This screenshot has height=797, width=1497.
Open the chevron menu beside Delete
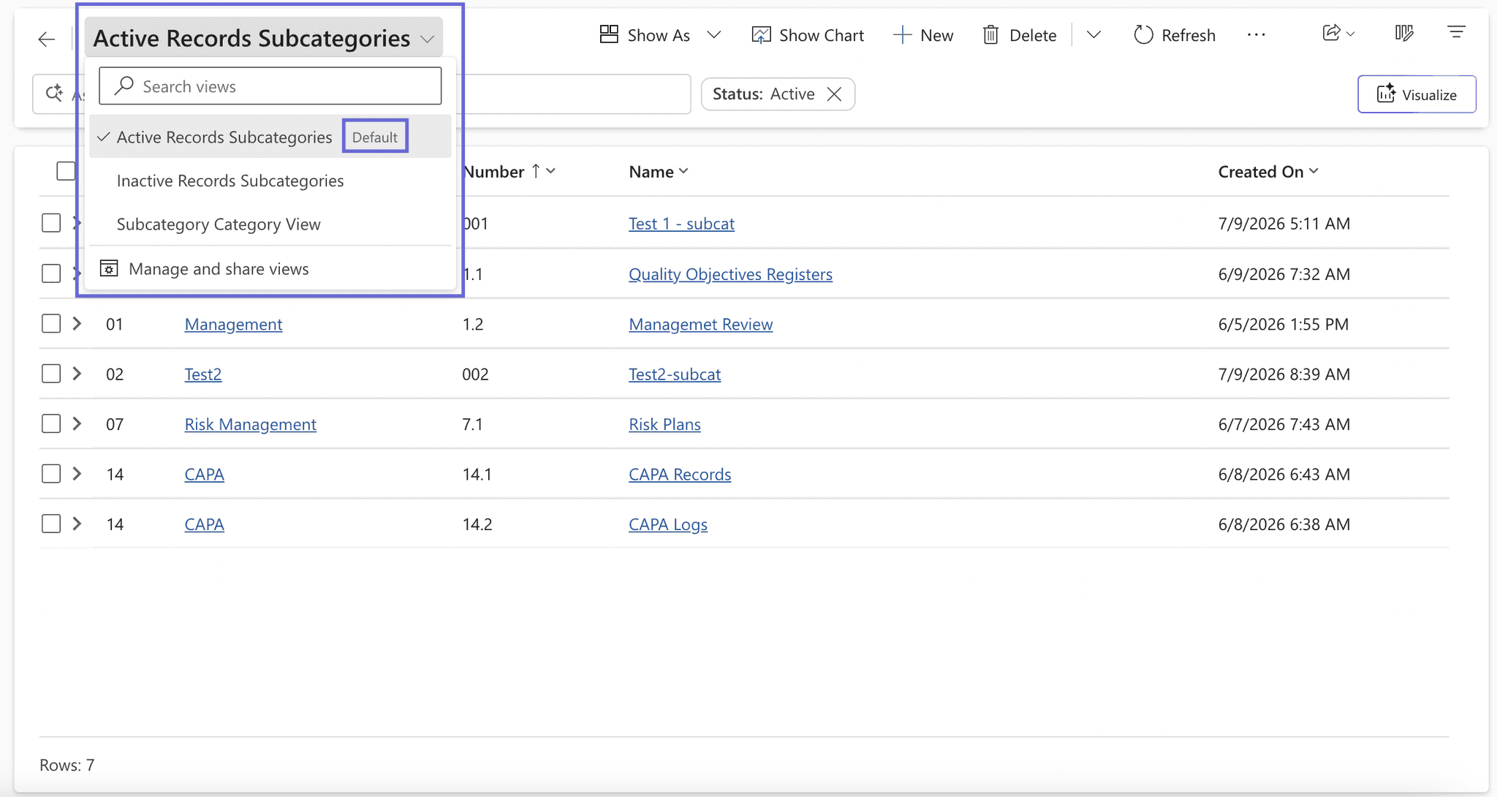point(1094,35)
